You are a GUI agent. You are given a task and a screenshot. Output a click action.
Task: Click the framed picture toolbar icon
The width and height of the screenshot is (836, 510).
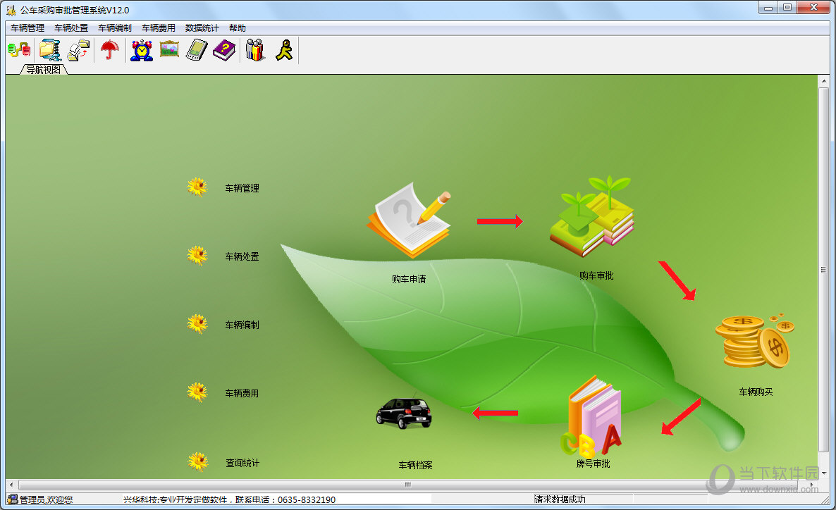[169, 49]
